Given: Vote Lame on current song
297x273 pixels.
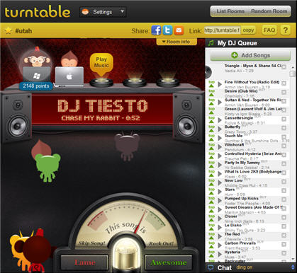Looking at the screenshot, I should coord(85,262).
